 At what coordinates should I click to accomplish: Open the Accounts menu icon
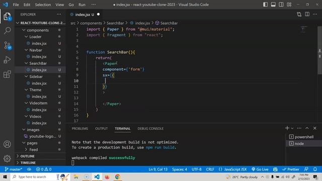(x=7, y=144)
